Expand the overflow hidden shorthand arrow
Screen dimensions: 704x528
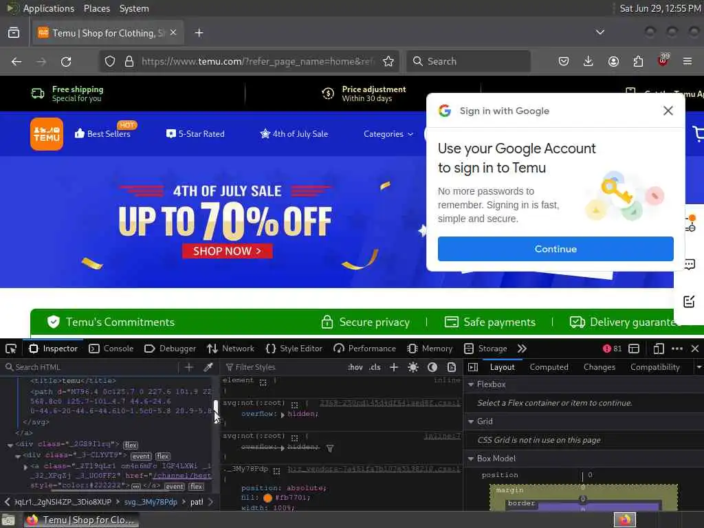coord(283,415)
